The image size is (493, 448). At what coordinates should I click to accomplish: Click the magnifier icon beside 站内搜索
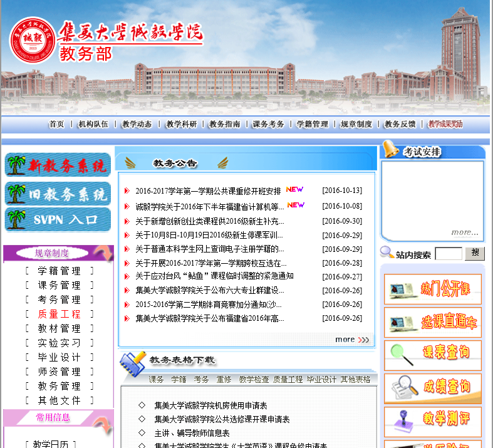pyautogui.click(x=387, y=252)
